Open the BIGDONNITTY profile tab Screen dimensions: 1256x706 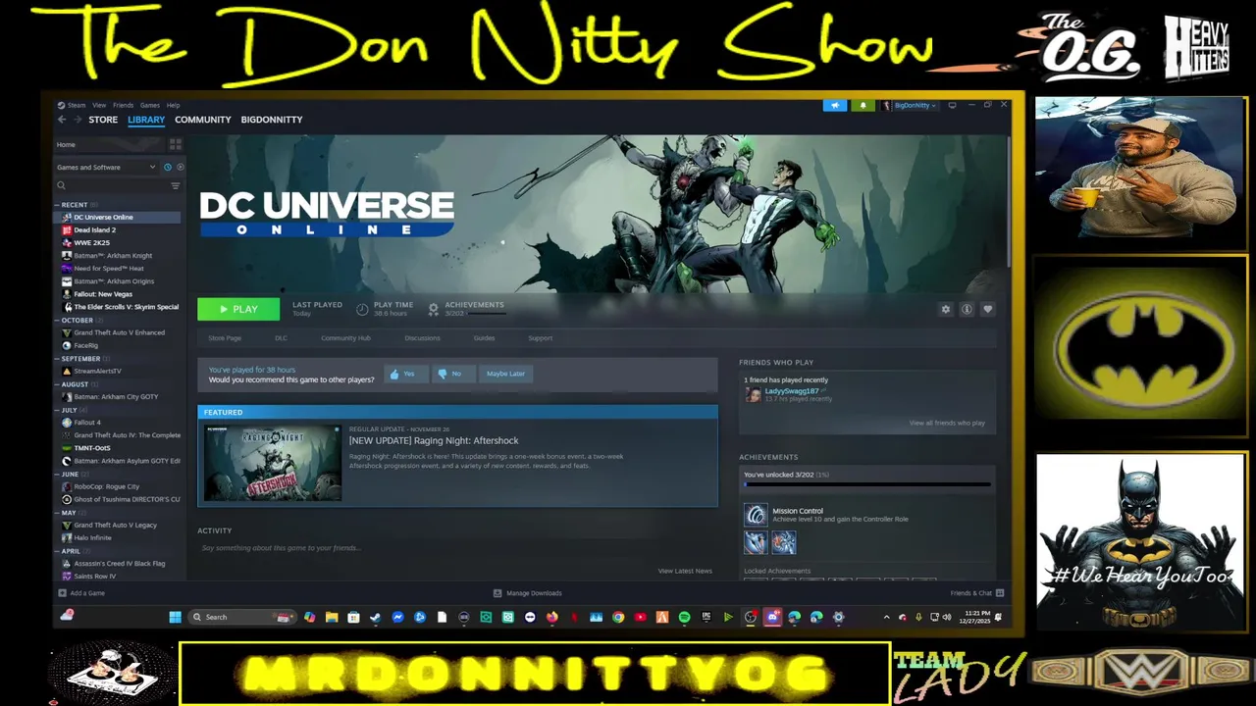click(272, 120)
